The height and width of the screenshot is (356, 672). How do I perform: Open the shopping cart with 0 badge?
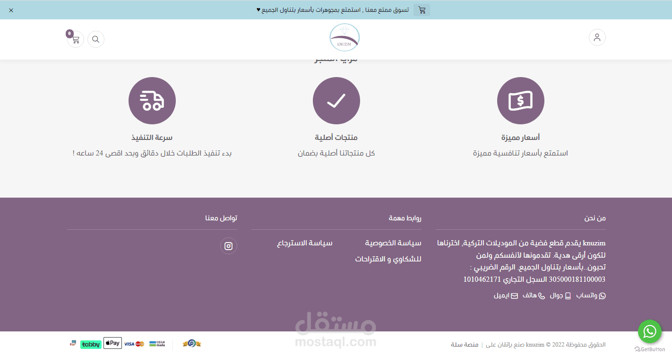75,39
